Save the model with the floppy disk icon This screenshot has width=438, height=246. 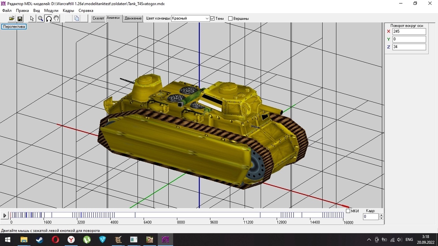[x=20, y=18]
